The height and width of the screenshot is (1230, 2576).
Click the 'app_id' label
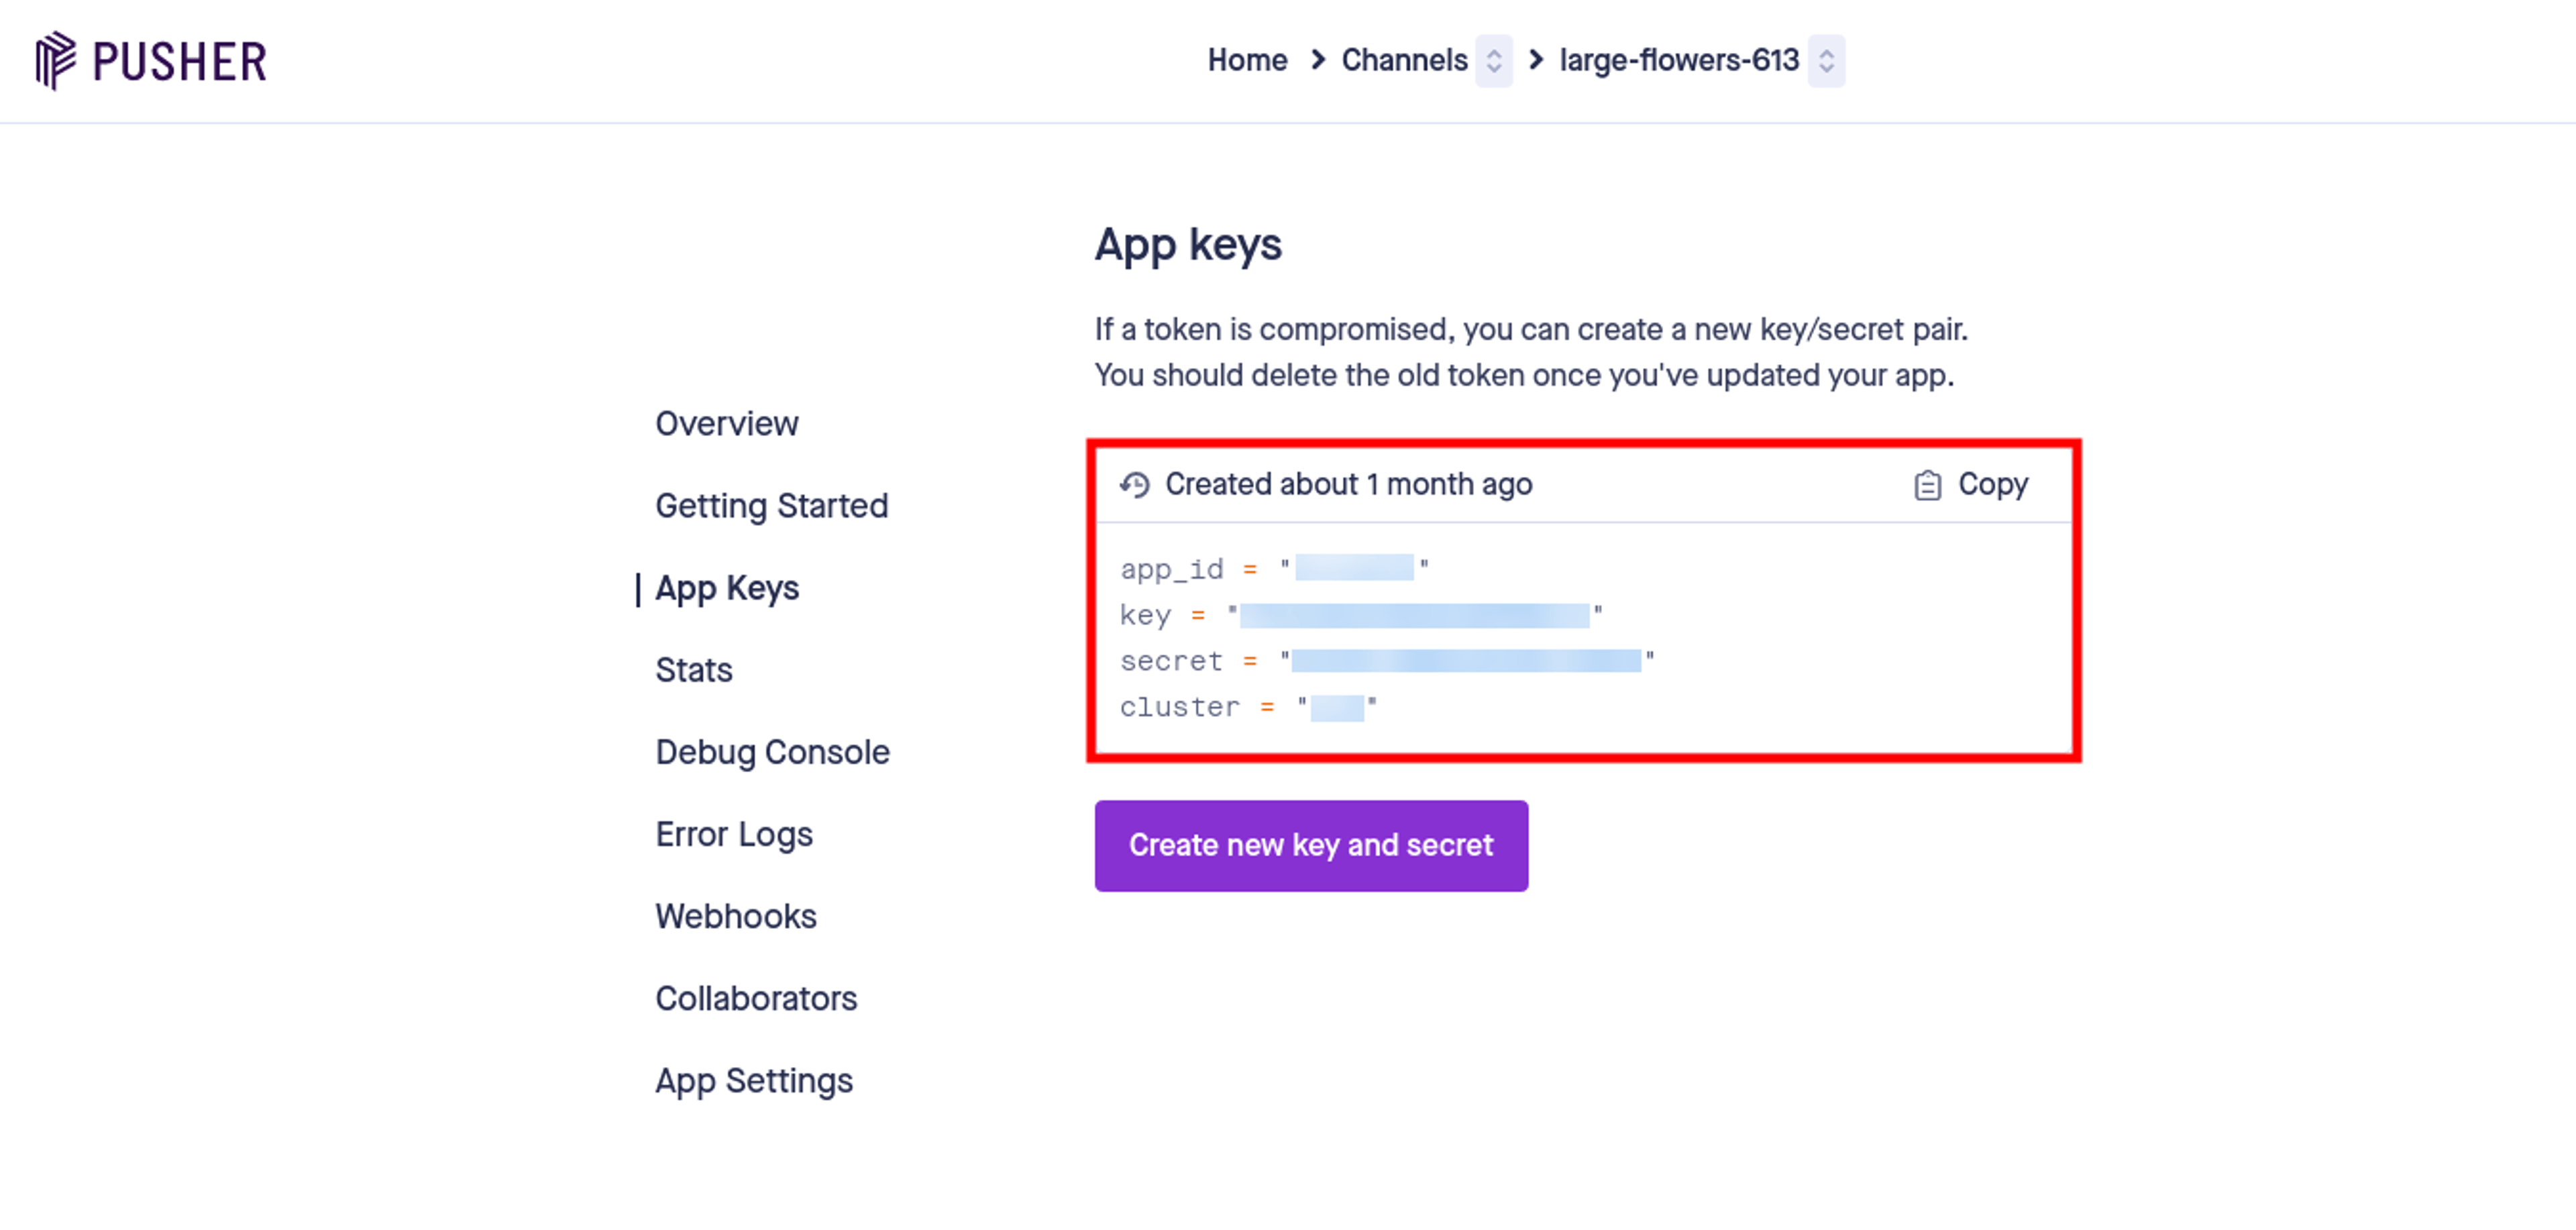[1172, 569]
